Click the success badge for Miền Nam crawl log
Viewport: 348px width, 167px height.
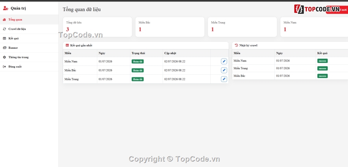[x=322, y=61]
